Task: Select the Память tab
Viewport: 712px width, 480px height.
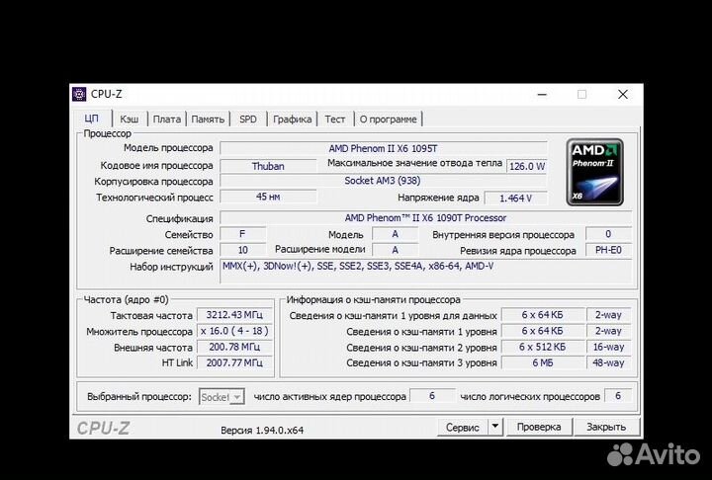Action: click(x=208, y=120)
